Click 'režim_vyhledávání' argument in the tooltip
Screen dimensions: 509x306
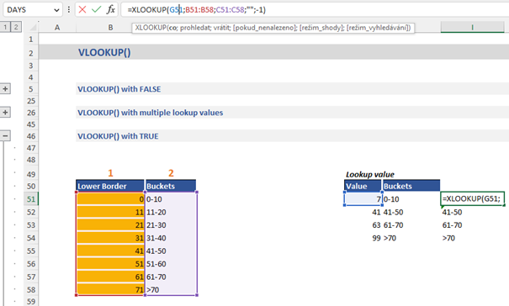[x=378, y=28]
